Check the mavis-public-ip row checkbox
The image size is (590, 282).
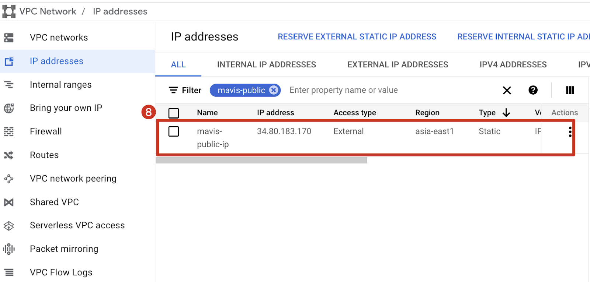click(174, 131)
